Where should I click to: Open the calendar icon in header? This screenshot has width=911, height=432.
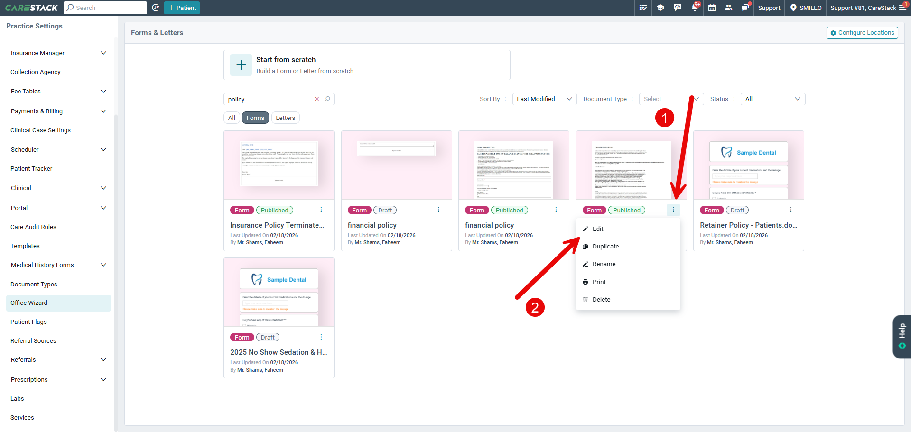[712, 8]
